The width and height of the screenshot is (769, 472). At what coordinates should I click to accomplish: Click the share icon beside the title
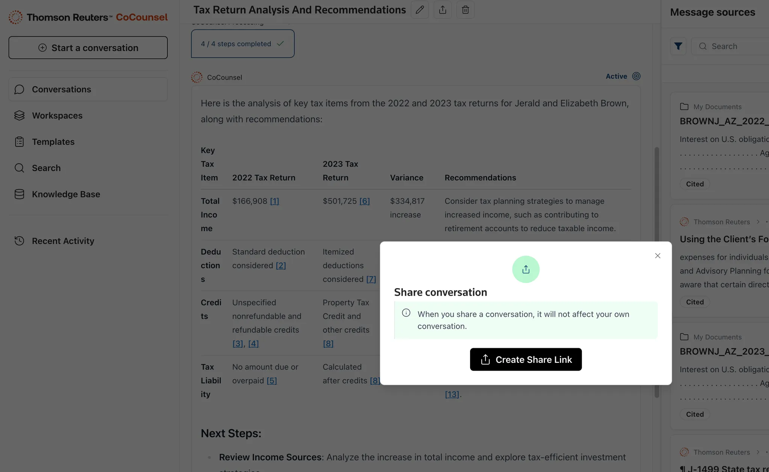pyautogui.click(x=443, y=10)
